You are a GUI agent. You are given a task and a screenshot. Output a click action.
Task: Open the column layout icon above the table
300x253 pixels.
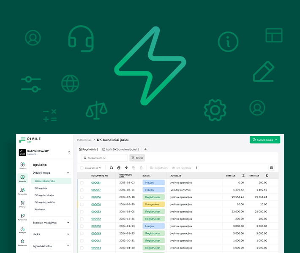pos(272,168)
